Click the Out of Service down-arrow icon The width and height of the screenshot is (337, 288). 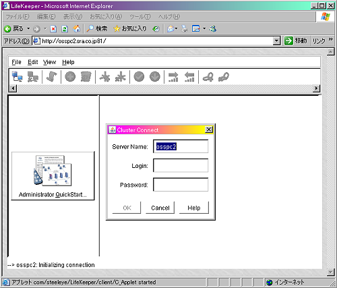[x=155, y=77]
